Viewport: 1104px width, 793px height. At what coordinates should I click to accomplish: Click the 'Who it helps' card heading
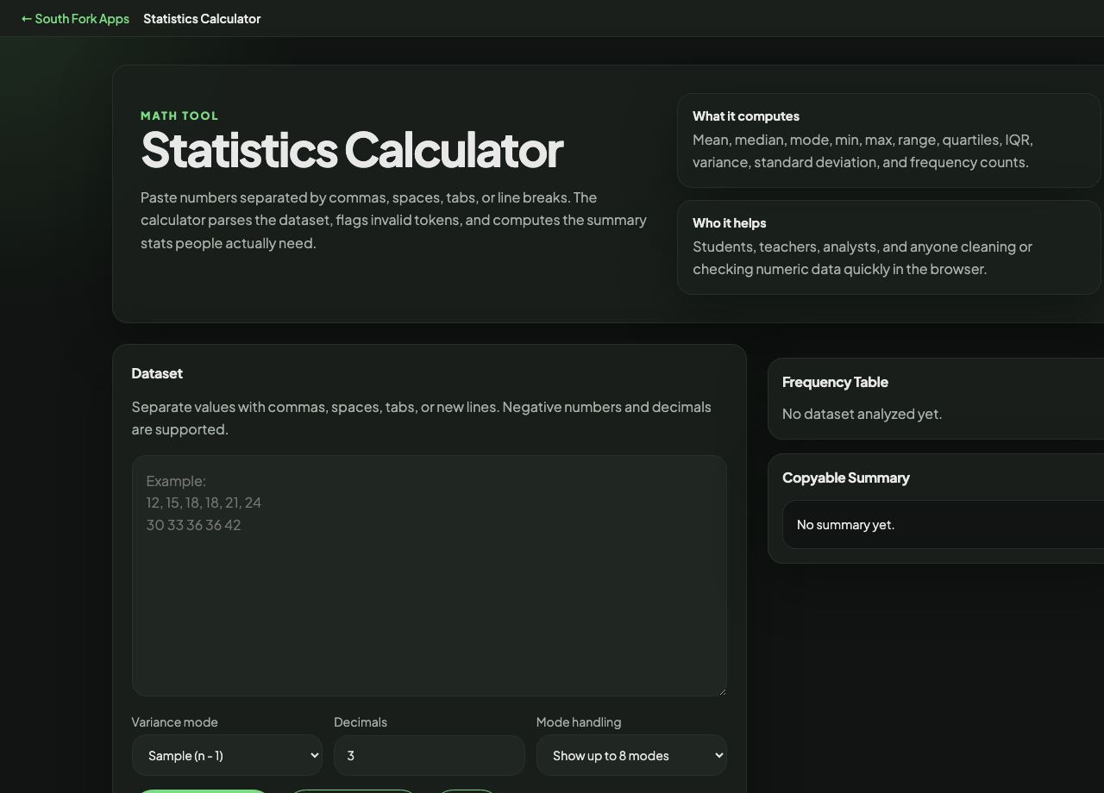[730, 222]
